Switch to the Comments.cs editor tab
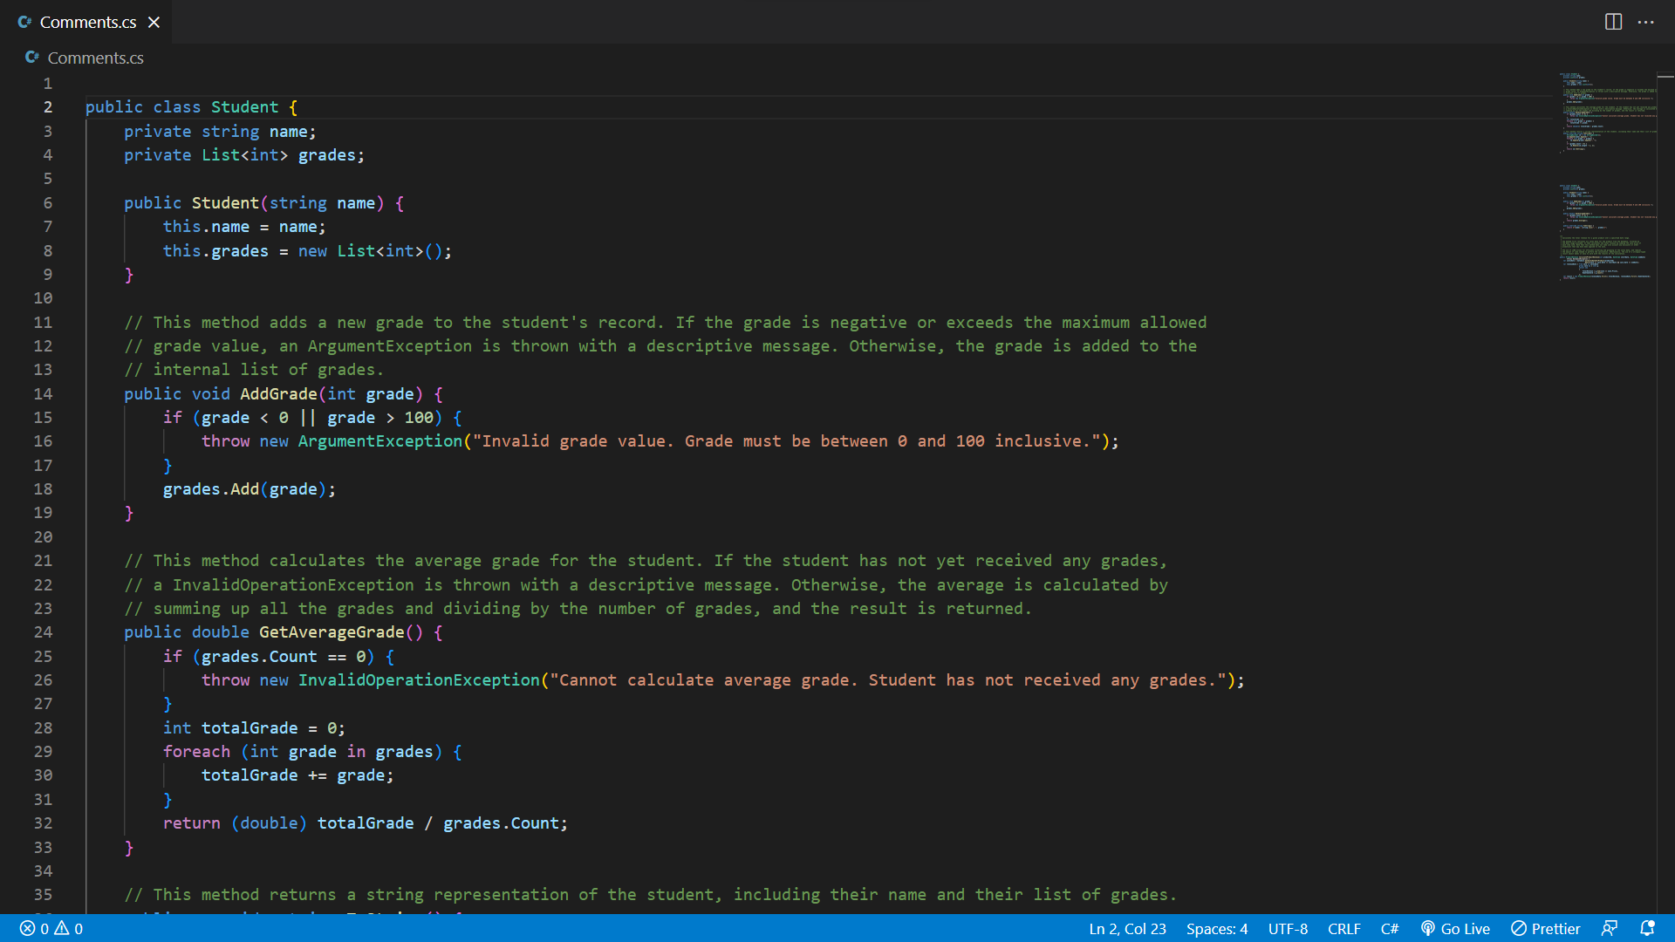This screenshot has width=1675, height=942. point(87,22)
